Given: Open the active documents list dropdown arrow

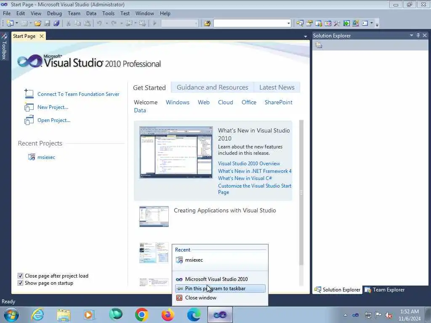Looking at the screenshot, I should coord(306,36).
